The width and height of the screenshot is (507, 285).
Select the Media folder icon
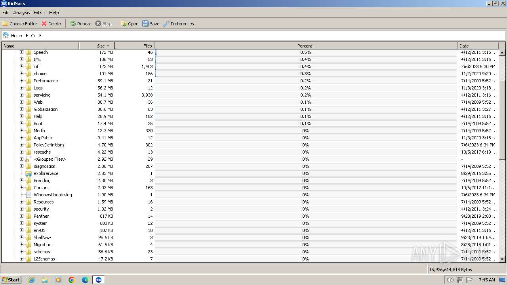pyautogui.click(x=28, y=131)
